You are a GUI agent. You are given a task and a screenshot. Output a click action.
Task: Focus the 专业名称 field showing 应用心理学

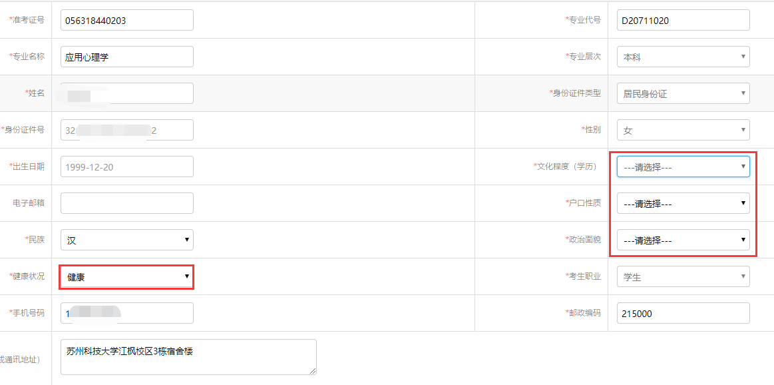[x=127, y=57]
